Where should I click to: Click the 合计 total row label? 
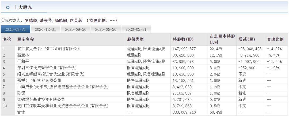(22, 112)
